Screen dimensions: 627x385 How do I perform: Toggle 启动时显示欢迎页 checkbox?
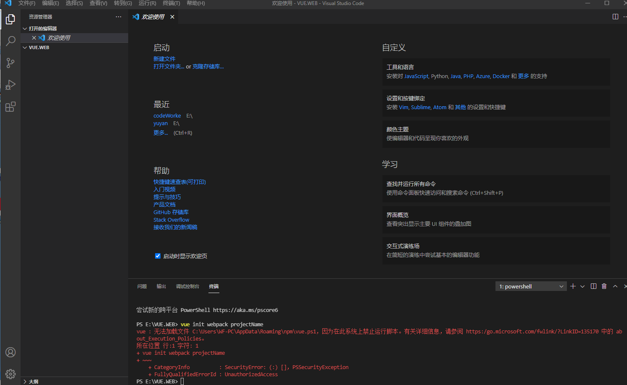tap(158, 256)
